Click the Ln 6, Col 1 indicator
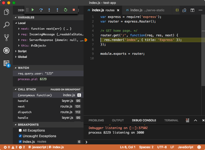The image size is (205, 150). click(128, 147)
